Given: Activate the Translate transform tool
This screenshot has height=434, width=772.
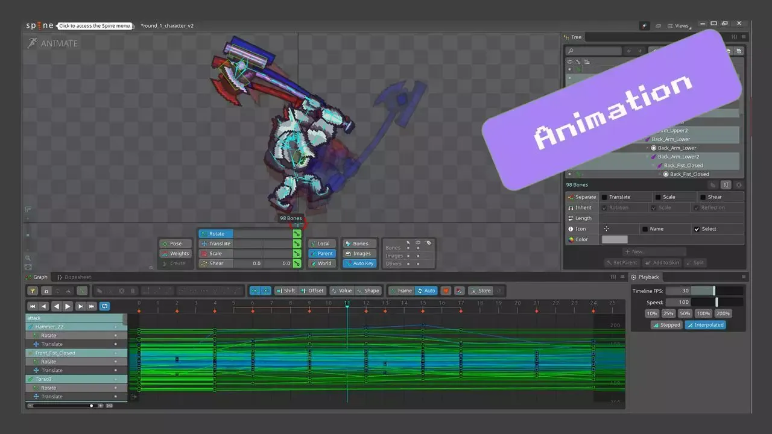Looking at the screenshot, I should click(216, 244).
